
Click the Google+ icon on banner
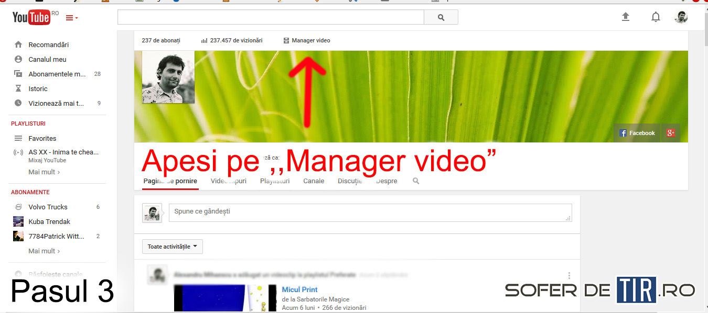point(671,133)
